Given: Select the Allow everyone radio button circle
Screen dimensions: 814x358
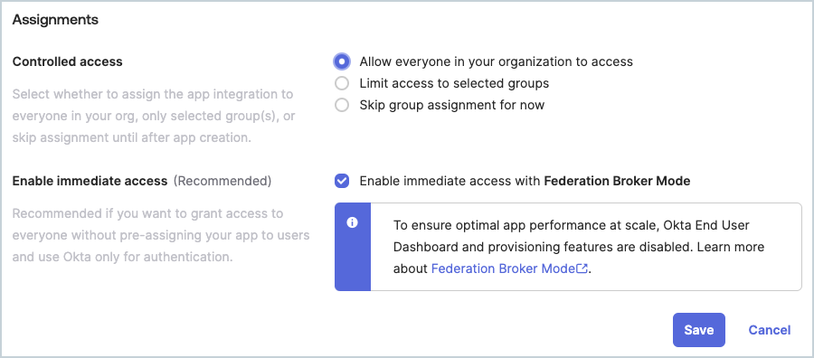Looking at the screenshot, I should 342,61.
